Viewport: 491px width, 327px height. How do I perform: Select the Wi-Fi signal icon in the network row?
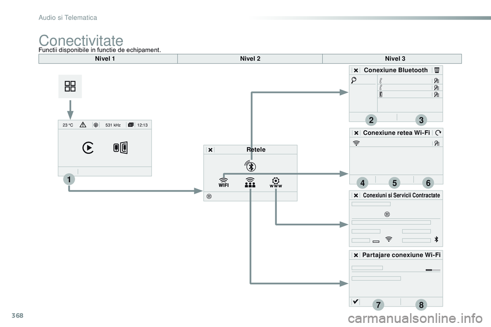tap(356, 143)
